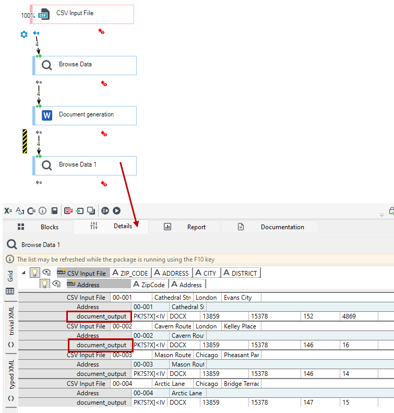394x413 pixels.
Task: Open the C# script icon
Action: (x=31, y=211)
